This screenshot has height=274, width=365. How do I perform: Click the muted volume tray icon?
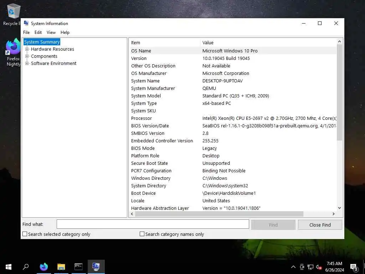click(x=319, y=267)
